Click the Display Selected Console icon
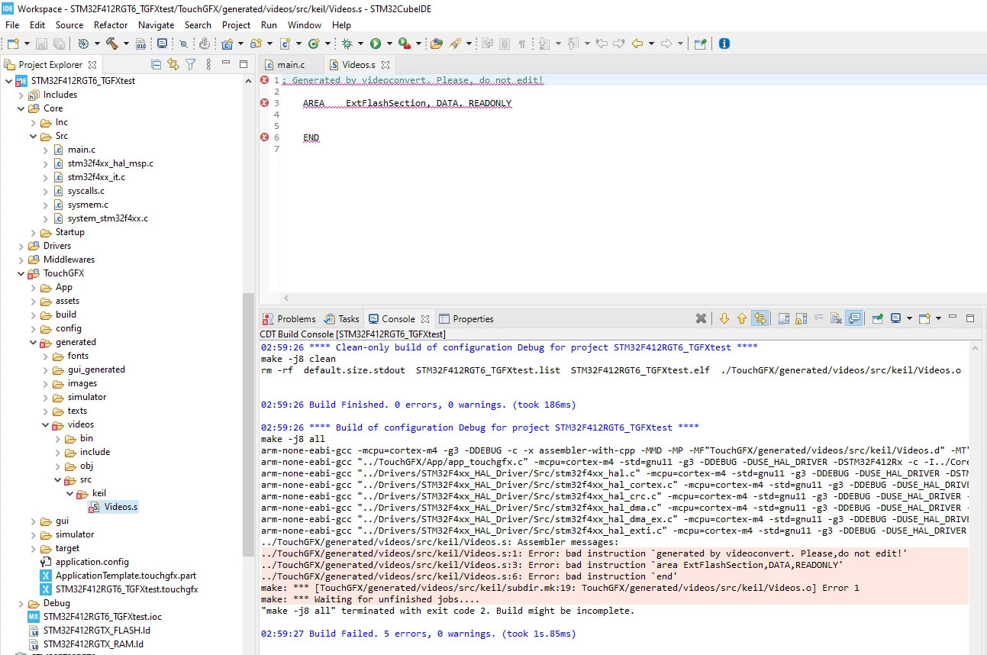The height and width of the screenshot is (655, 987). tap(896, 318)
